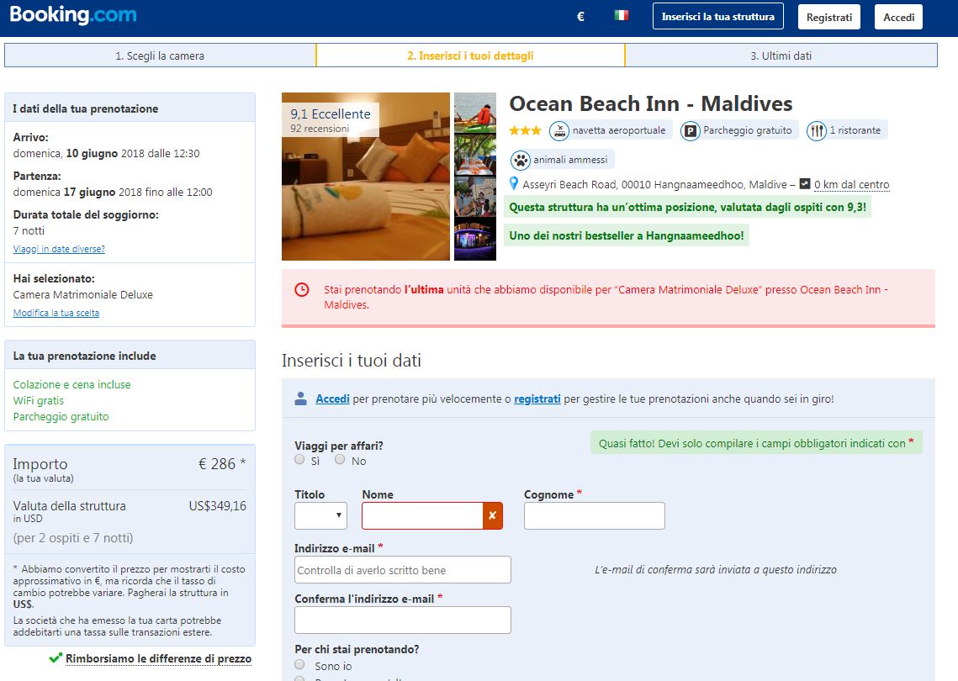This screenshot has height=681, width=958.
Task: Open the night building thumbnail photo
Action: 475,240
